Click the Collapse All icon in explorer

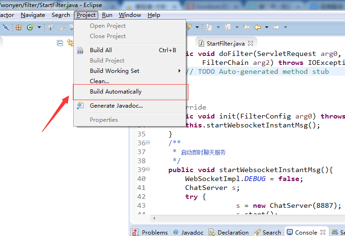coord(60,43)
